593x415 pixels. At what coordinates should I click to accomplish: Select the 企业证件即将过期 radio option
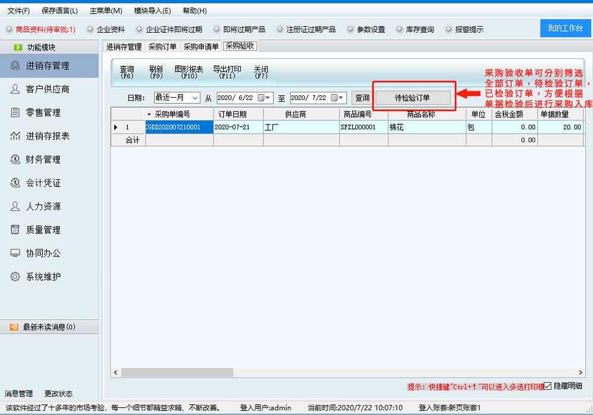pyautogui.click(x=140, y=29)
